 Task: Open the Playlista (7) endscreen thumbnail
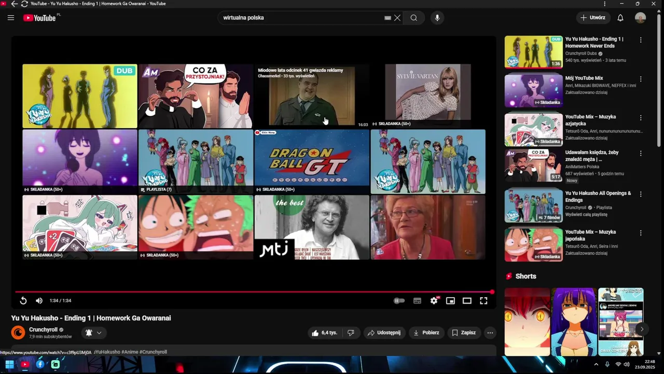click(x=196, y=161)
